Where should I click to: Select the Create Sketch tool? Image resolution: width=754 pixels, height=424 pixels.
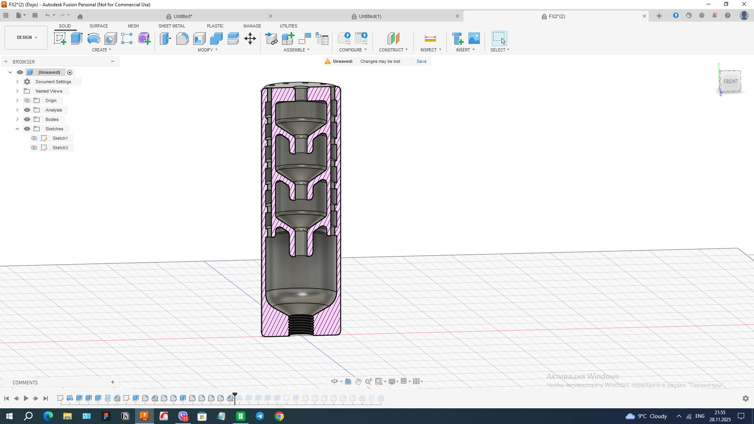pyautogui.click(x=60, y=38)
